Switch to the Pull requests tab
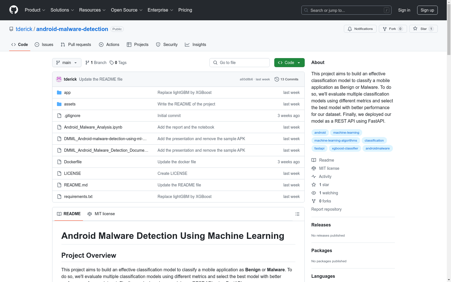The height and width of the screenshot is (282, 451). tap(76, 45)
